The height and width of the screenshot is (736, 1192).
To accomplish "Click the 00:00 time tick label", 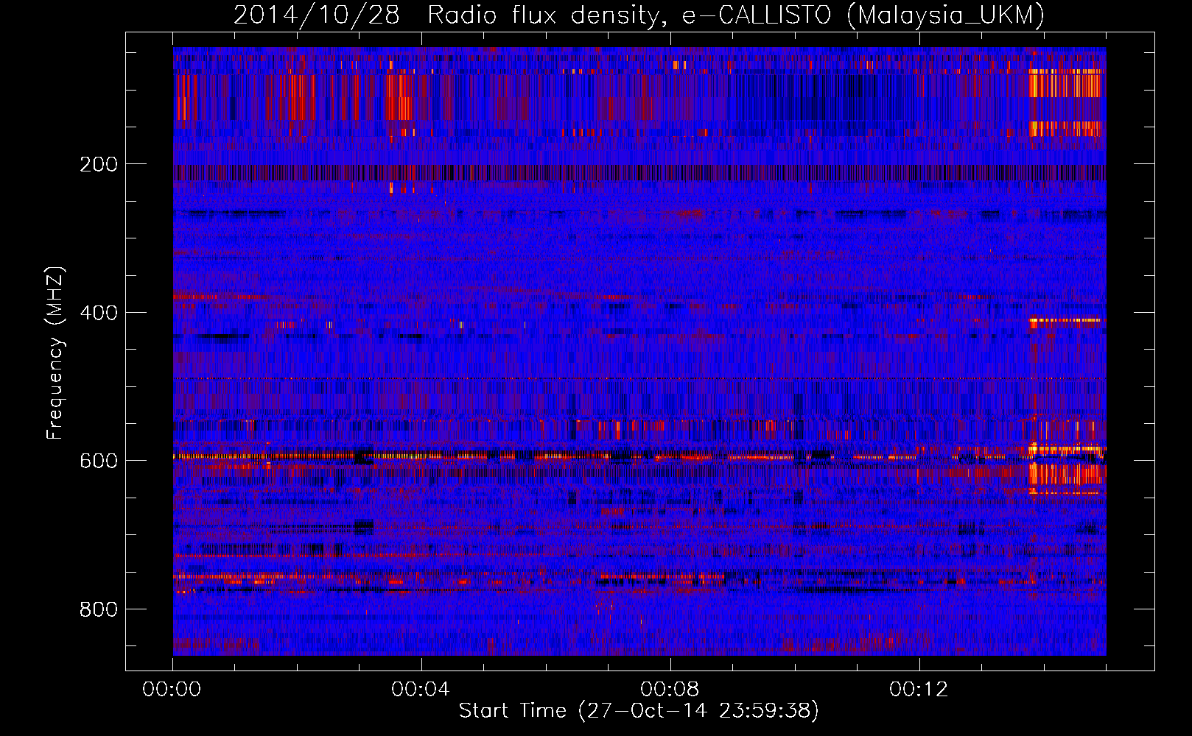I will point(172,690).
